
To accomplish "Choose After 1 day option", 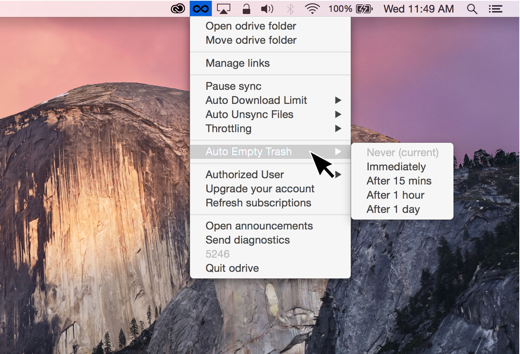I will tap(402, 209).
